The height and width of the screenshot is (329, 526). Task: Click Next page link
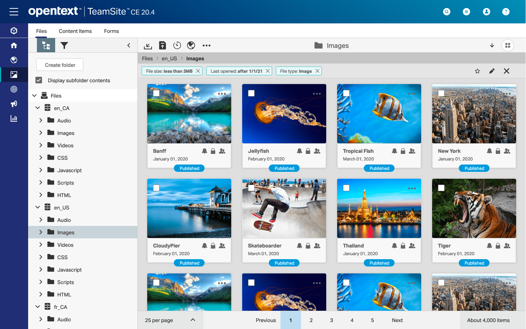click(x=397, y=320)
